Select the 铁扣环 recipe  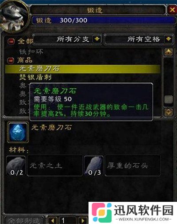point(31,52)
